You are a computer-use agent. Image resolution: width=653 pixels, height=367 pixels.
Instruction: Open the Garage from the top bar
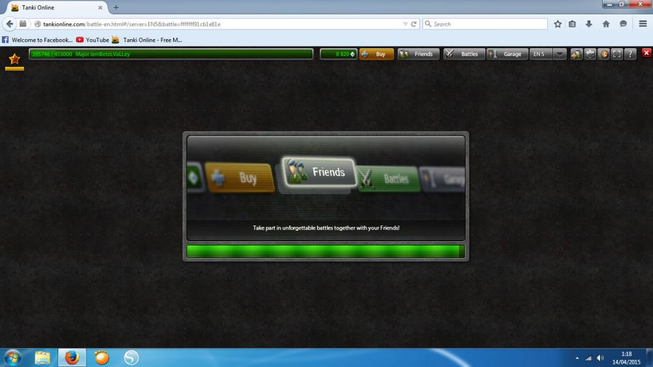point(507,54)
